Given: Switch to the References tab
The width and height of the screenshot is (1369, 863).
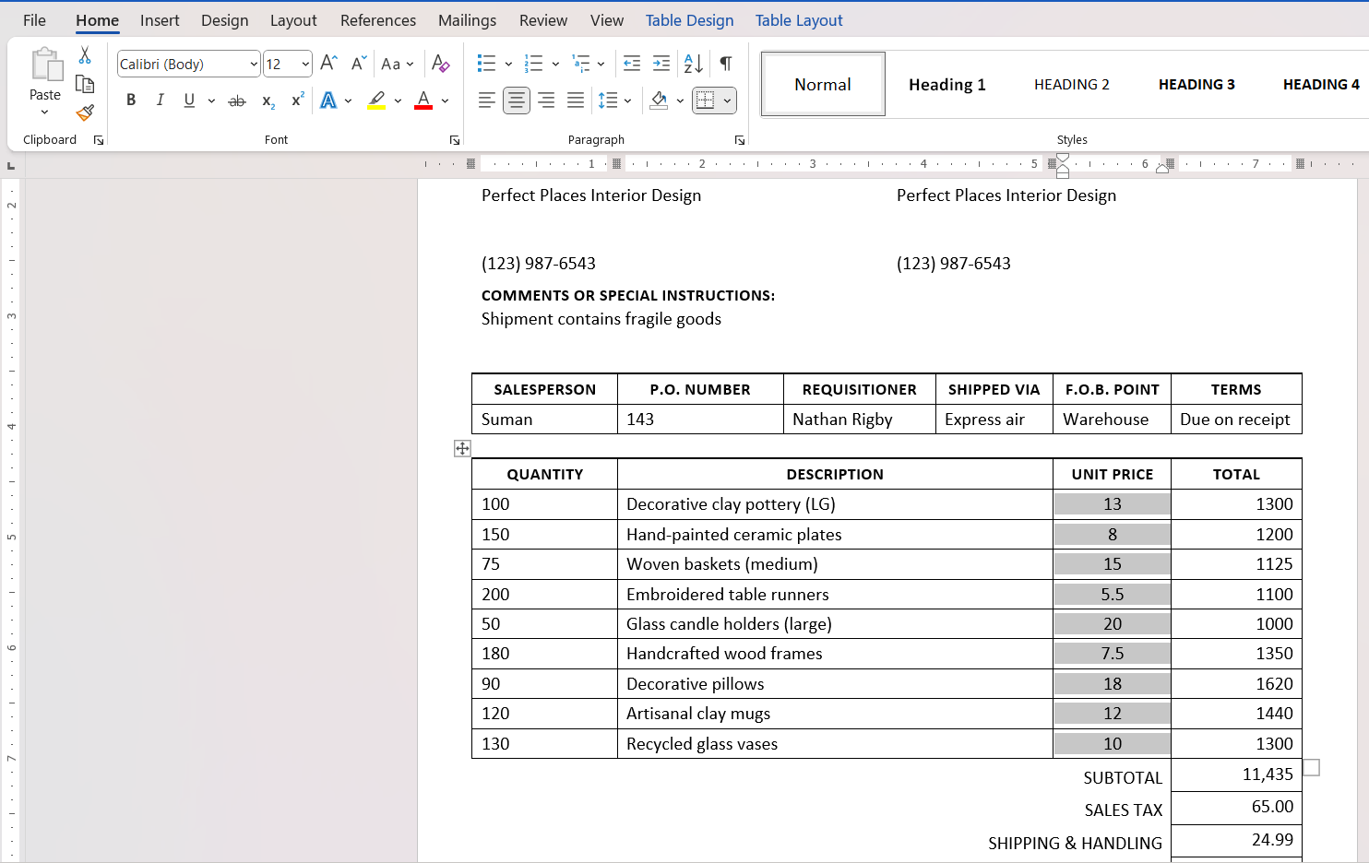Looking at the screenshot, I should point(378,20).
